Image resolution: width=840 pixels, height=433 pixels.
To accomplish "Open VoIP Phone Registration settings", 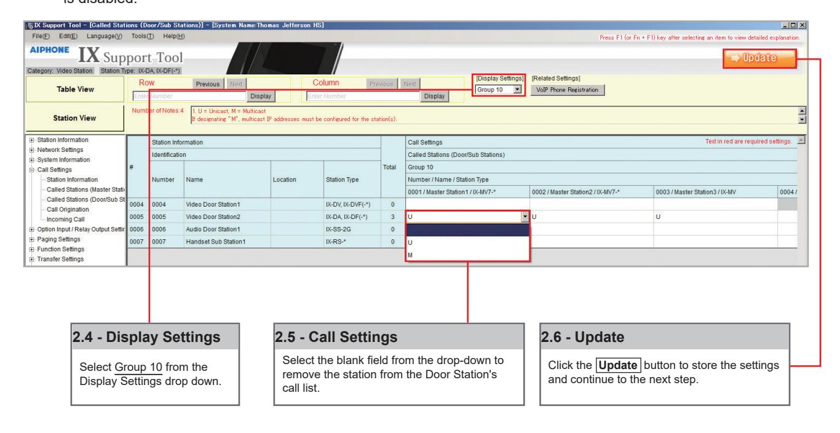I will pos(567,90).
